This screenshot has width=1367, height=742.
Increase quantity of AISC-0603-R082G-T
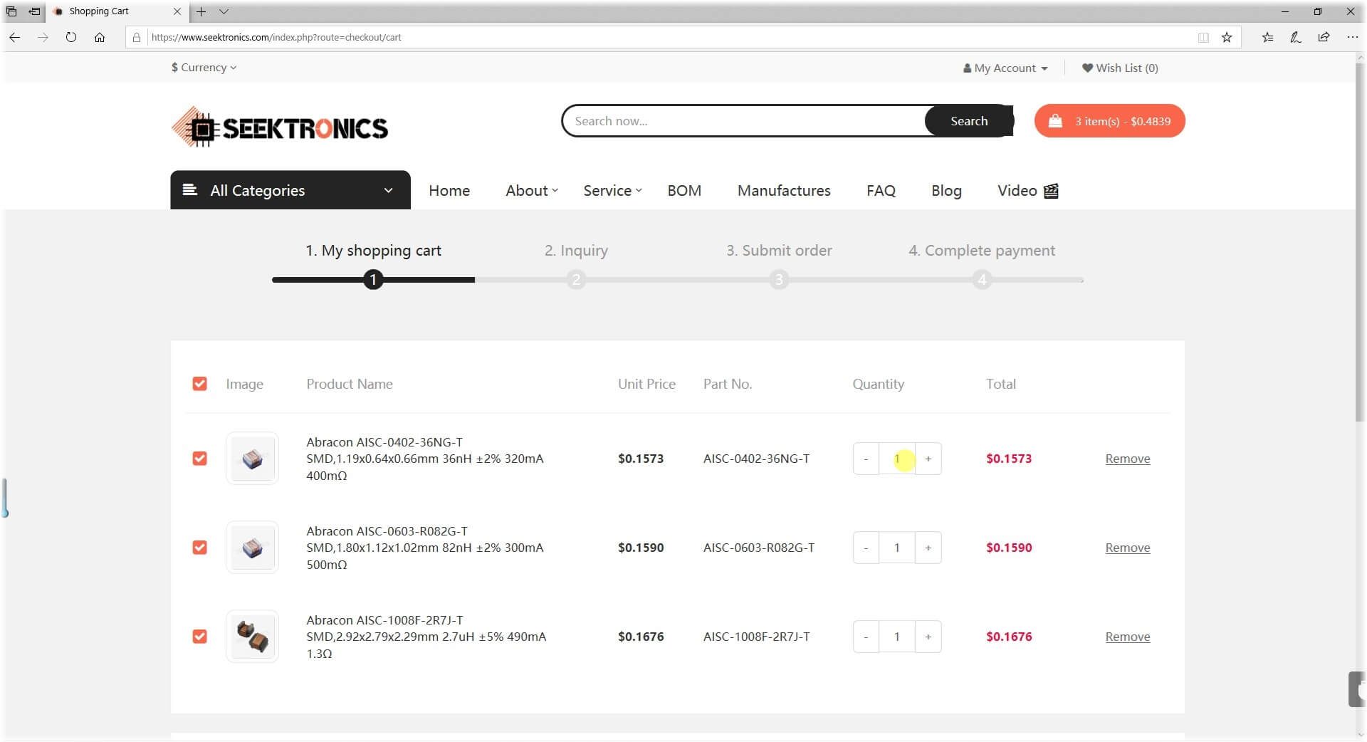click(928, 548)
